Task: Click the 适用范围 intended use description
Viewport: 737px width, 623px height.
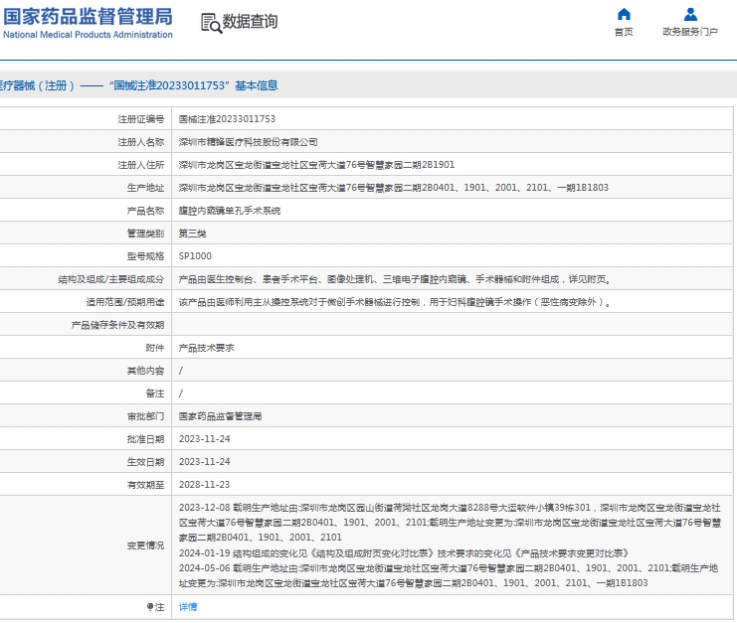Action: click(x=395, y=302)
